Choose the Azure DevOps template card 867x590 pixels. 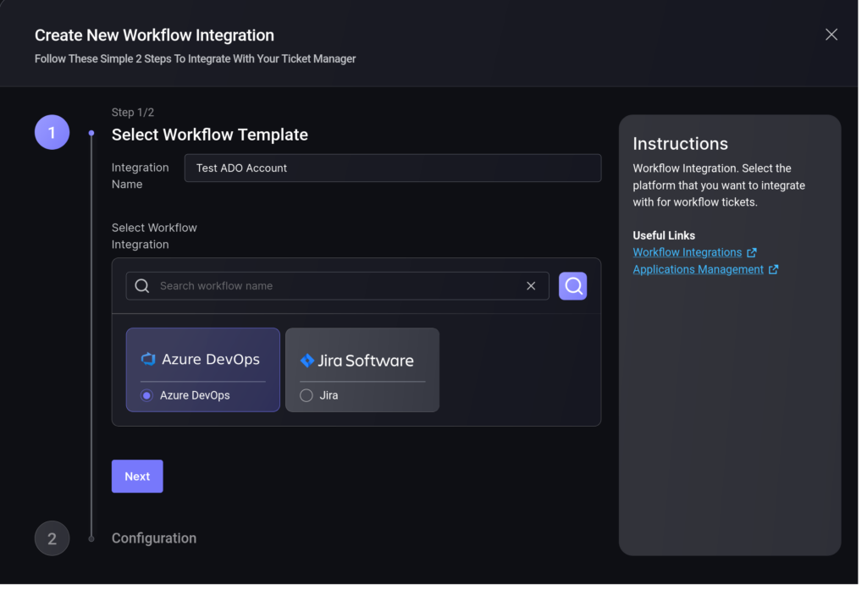pos(203,370)
